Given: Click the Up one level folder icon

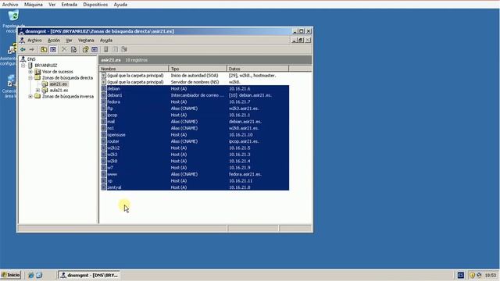Looking at the screenshot, I should 44,49.
